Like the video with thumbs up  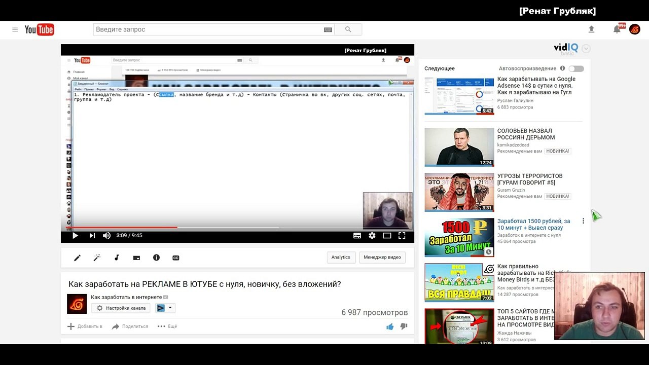pos(390,326)
